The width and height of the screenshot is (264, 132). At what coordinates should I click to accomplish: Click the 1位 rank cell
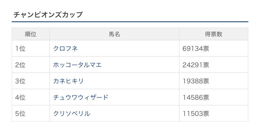[20, 49]
